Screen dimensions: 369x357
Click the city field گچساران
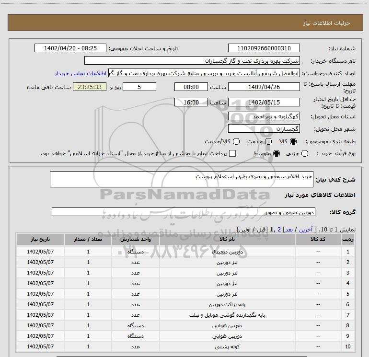tap(264, 129)
